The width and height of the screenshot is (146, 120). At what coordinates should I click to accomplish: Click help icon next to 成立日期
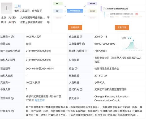point(81,37)
